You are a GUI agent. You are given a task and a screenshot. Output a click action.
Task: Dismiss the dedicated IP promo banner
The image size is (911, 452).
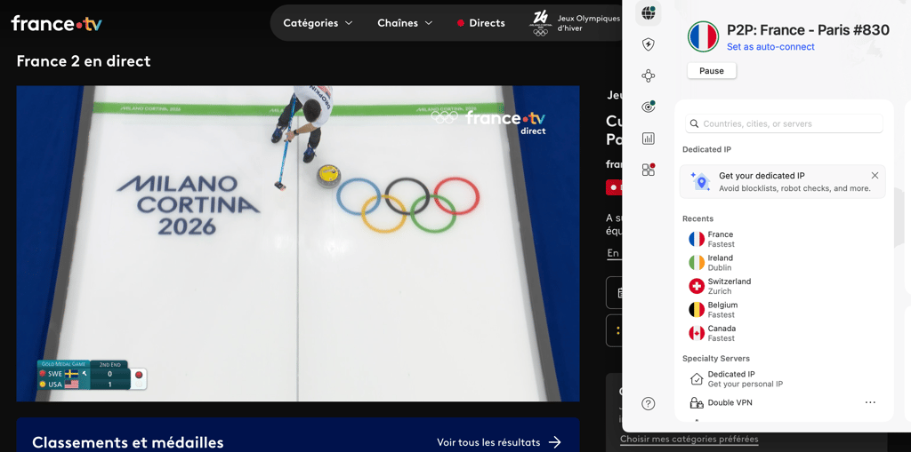pyautogui.click(x=875, y=175)
